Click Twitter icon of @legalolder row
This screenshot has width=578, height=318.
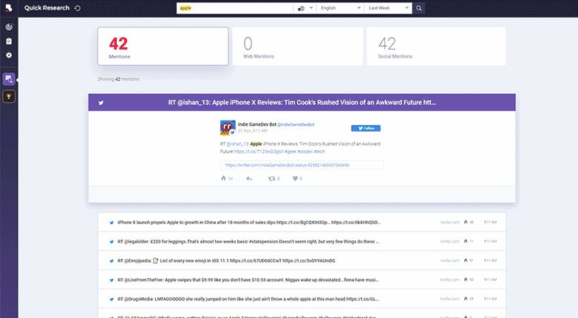pos(112,242)
